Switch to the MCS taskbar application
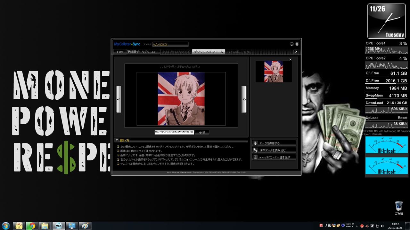The height and width of the screenshot is (230, 410). pos(59,226)
